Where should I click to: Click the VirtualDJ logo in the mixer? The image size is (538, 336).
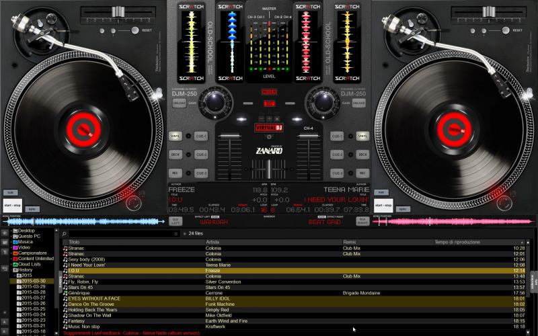pos(268,128)
